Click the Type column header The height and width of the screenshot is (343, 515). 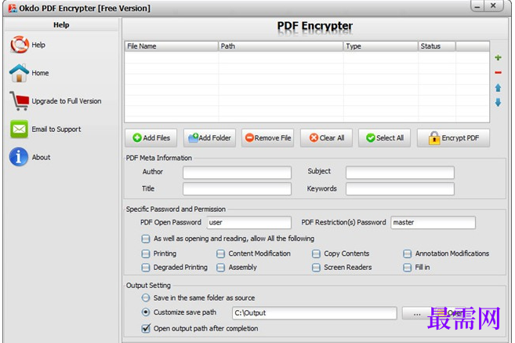point(381,46)
